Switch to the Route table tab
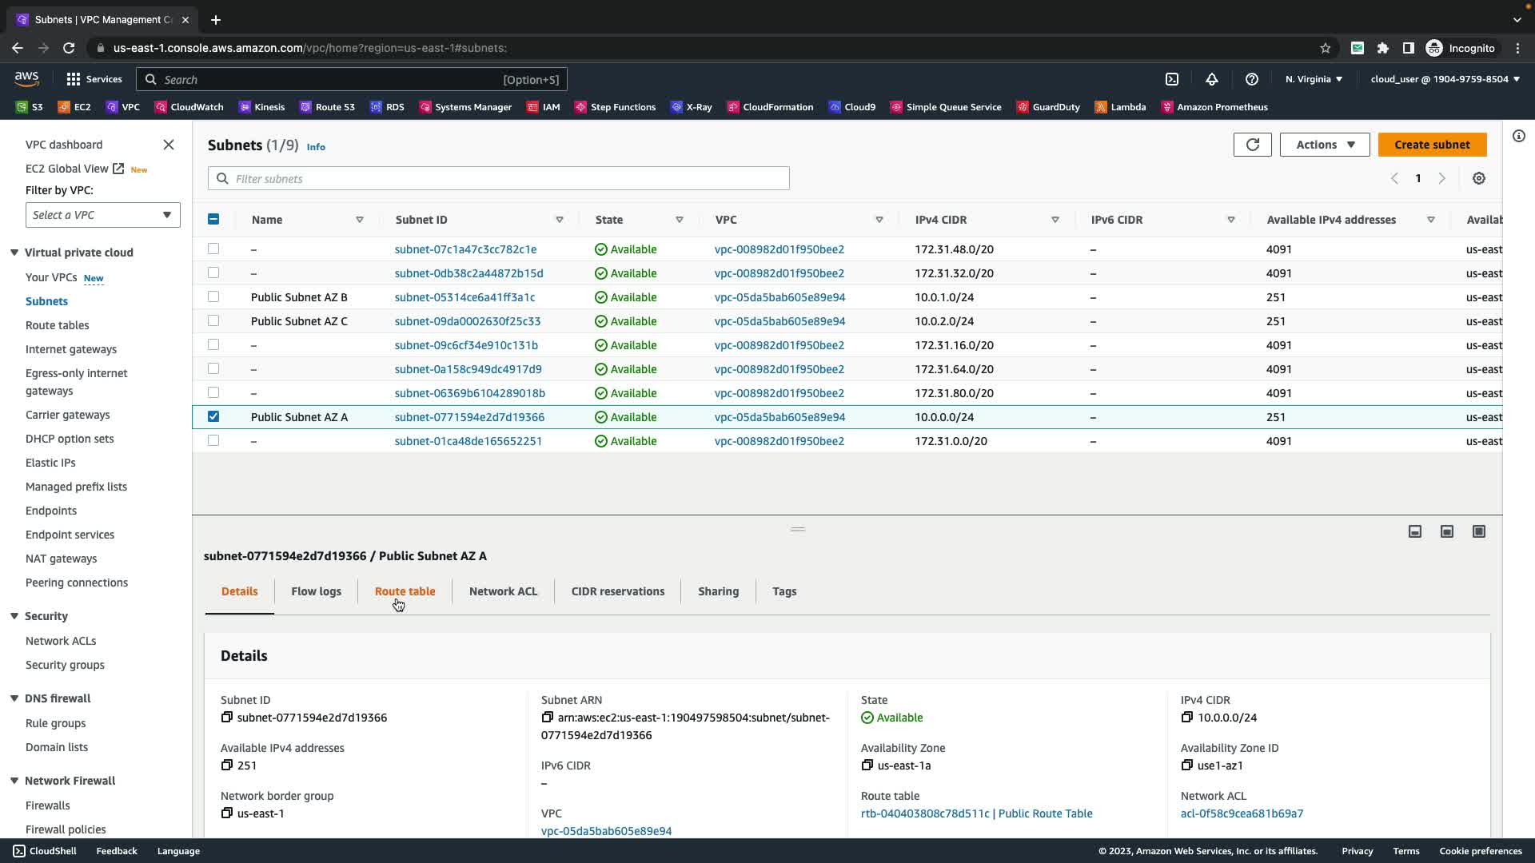This screenshot has height=863, width=1535. [x=405, y=591]
